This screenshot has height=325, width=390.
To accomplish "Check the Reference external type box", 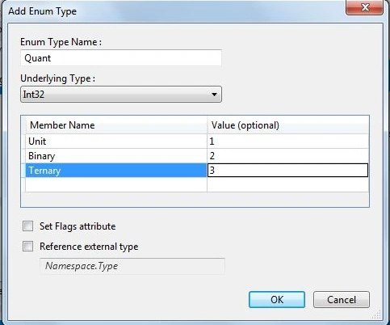I will pyautogui.click(x=28, y=247).
